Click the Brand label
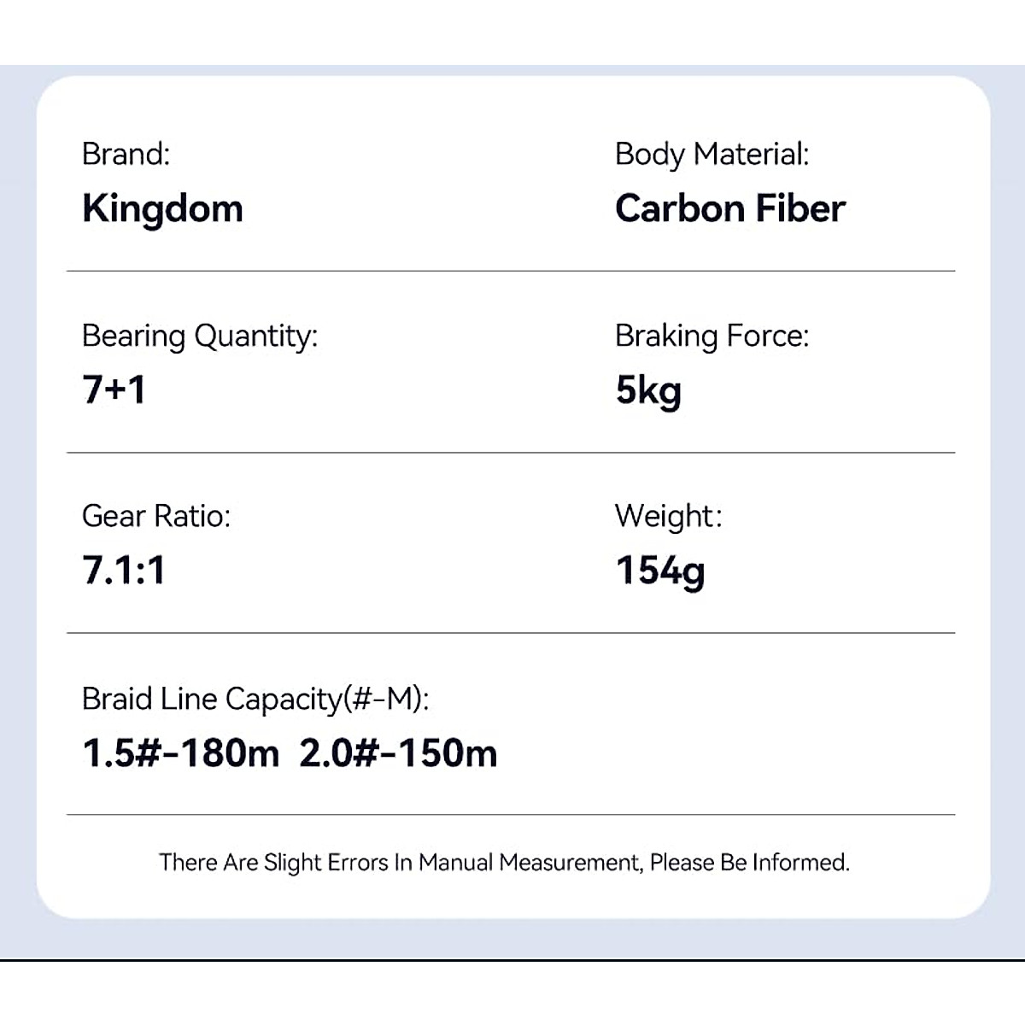Image resolution: width=1025 pixels, height=1025 pixels. tap(126, 154)
